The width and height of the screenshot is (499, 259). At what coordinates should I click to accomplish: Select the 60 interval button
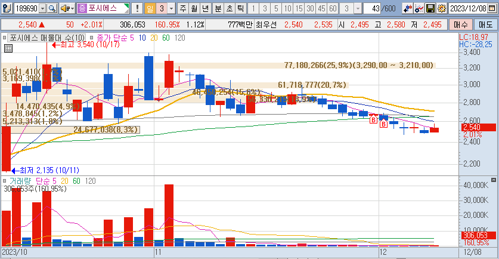[333, 8]
